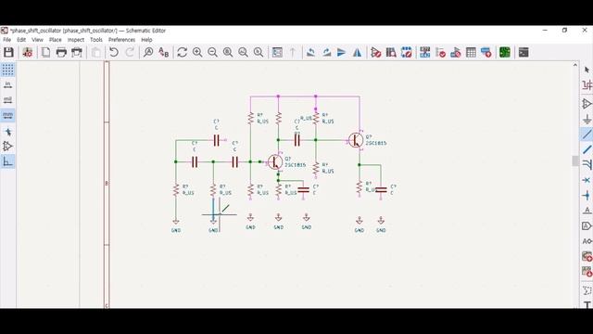
Task: Activate zoom to selection tool
Action: [x=259, y=52]
